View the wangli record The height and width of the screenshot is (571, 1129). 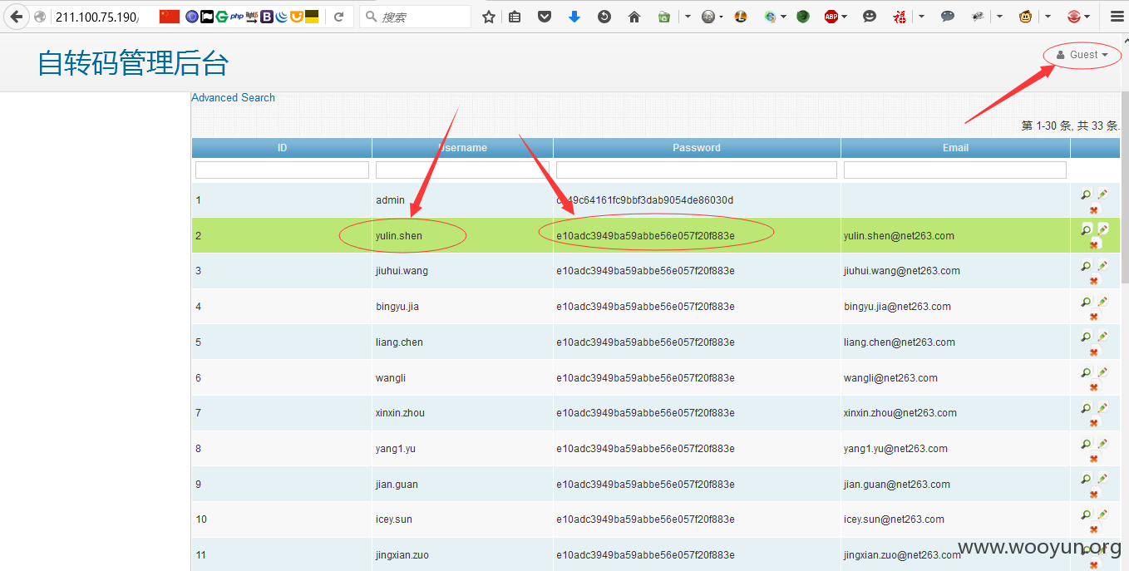(1086, 372)
